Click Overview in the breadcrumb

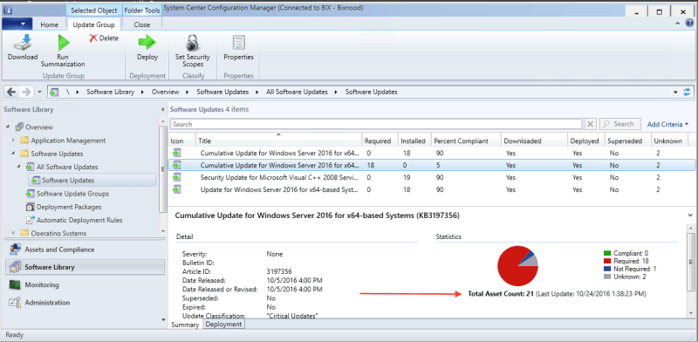coord(165,92)
